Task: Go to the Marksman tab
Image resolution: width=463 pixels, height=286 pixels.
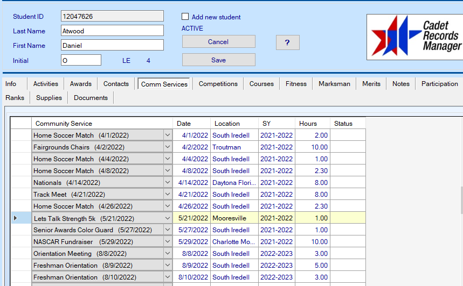Action: pos(334,84)
